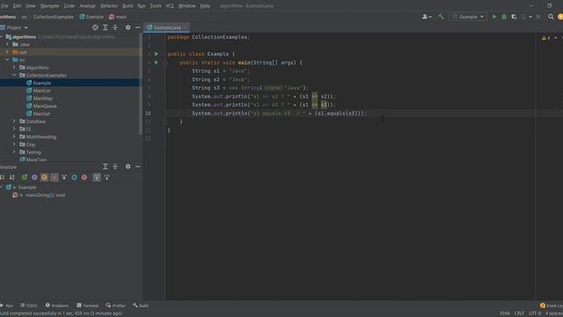Expand the Testing package
Screen dimensions: 563x317
point(14,152)
